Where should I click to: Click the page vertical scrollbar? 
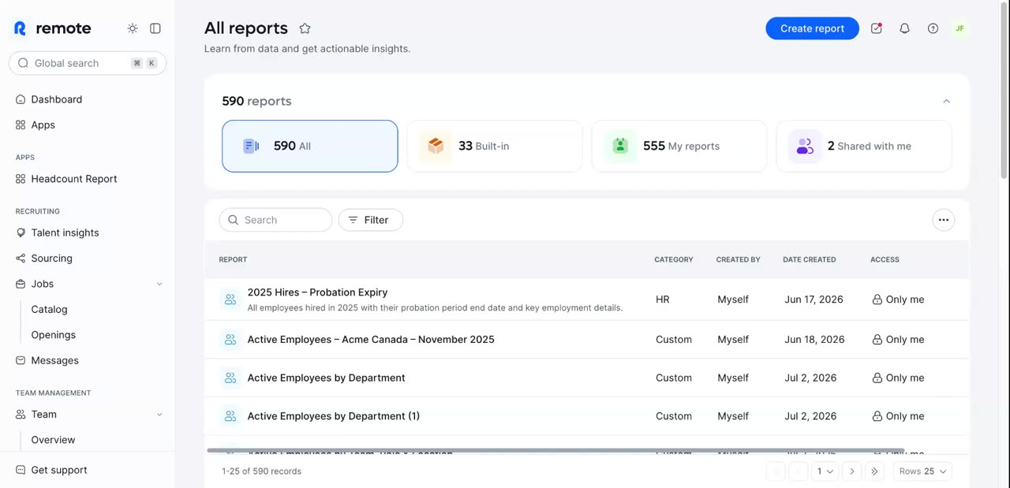click(1004, 91)
